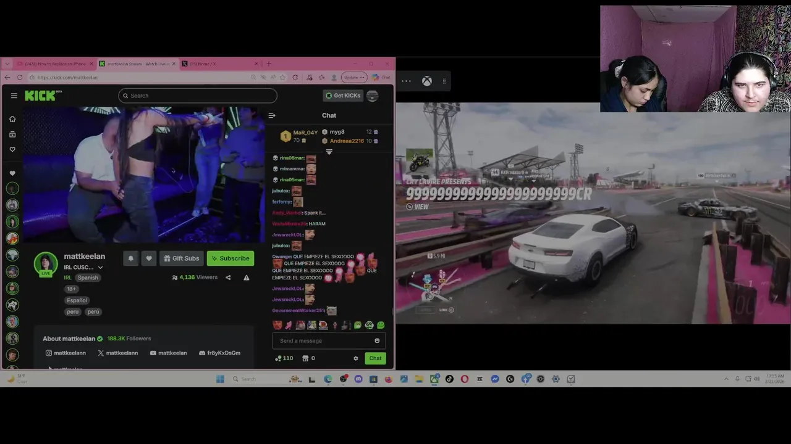Image resolution: width=791 pixels, height=444 pixels.
Task: Click the Spanish language tag
Action: click(x=88, y=277)
